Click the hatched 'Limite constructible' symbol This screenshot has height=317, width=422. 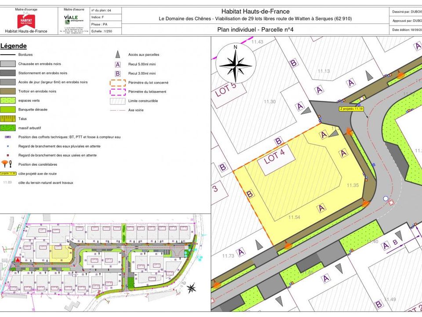tap(118, 101)
